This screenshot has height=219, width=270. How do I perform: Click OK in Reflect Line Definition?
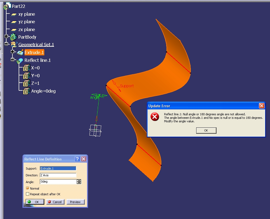(x=35, y=202)
